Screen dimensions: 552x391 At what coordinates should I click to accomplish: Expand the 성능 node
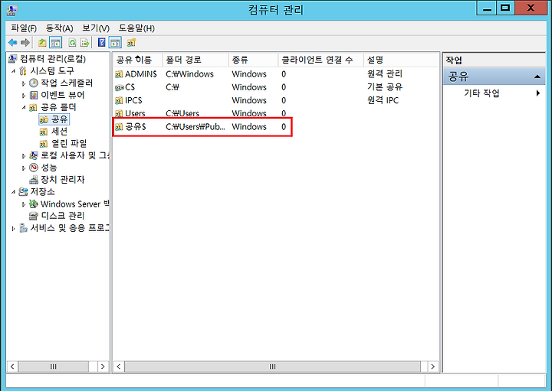pyautogui.click(x=24, y=168)
